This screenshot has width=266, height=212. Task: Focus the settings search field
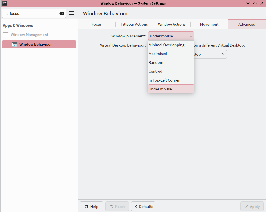(34, 13)
